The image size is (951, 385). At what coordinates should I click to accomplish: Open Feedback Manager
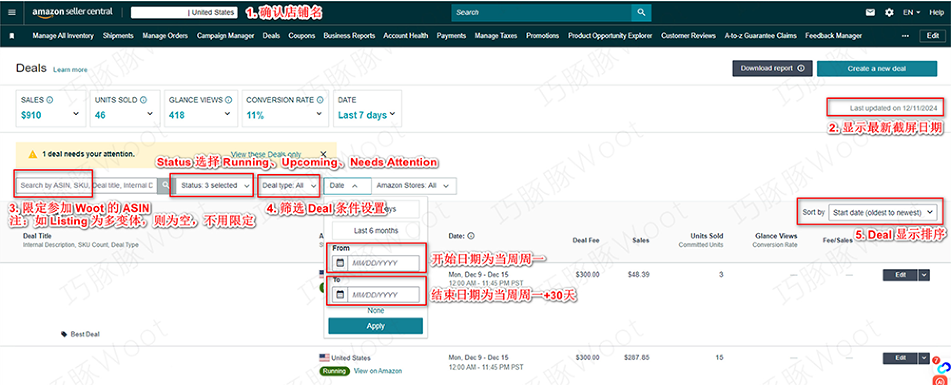833,36
